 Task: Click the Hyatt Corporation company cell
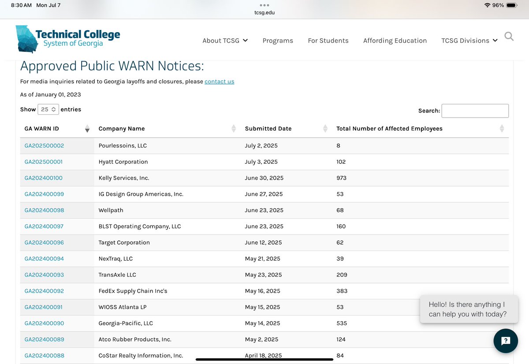click(123, 162)
